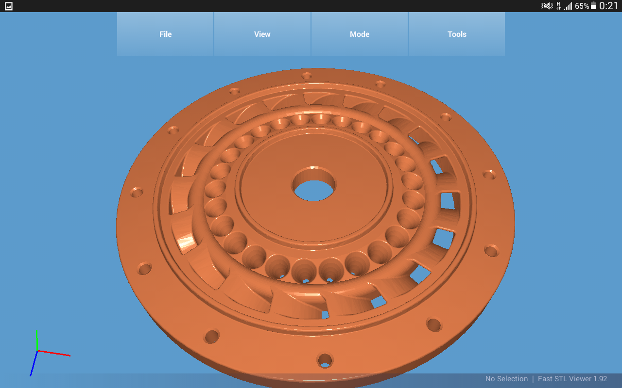The height and width of the screenshot is (388, 622).
Task: Click the top-most bolt hole on outer flange
Action: click(x=307, y=76)
